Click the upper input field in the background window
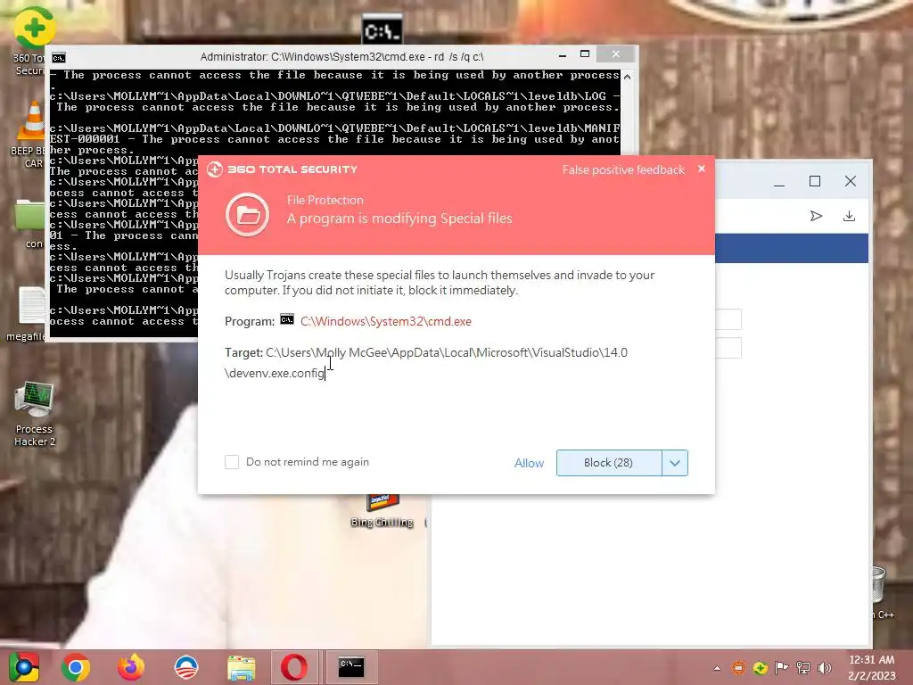 (728, 319)
